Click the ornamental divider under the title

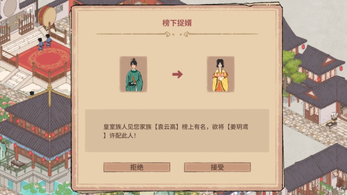[x=177, y=34]
